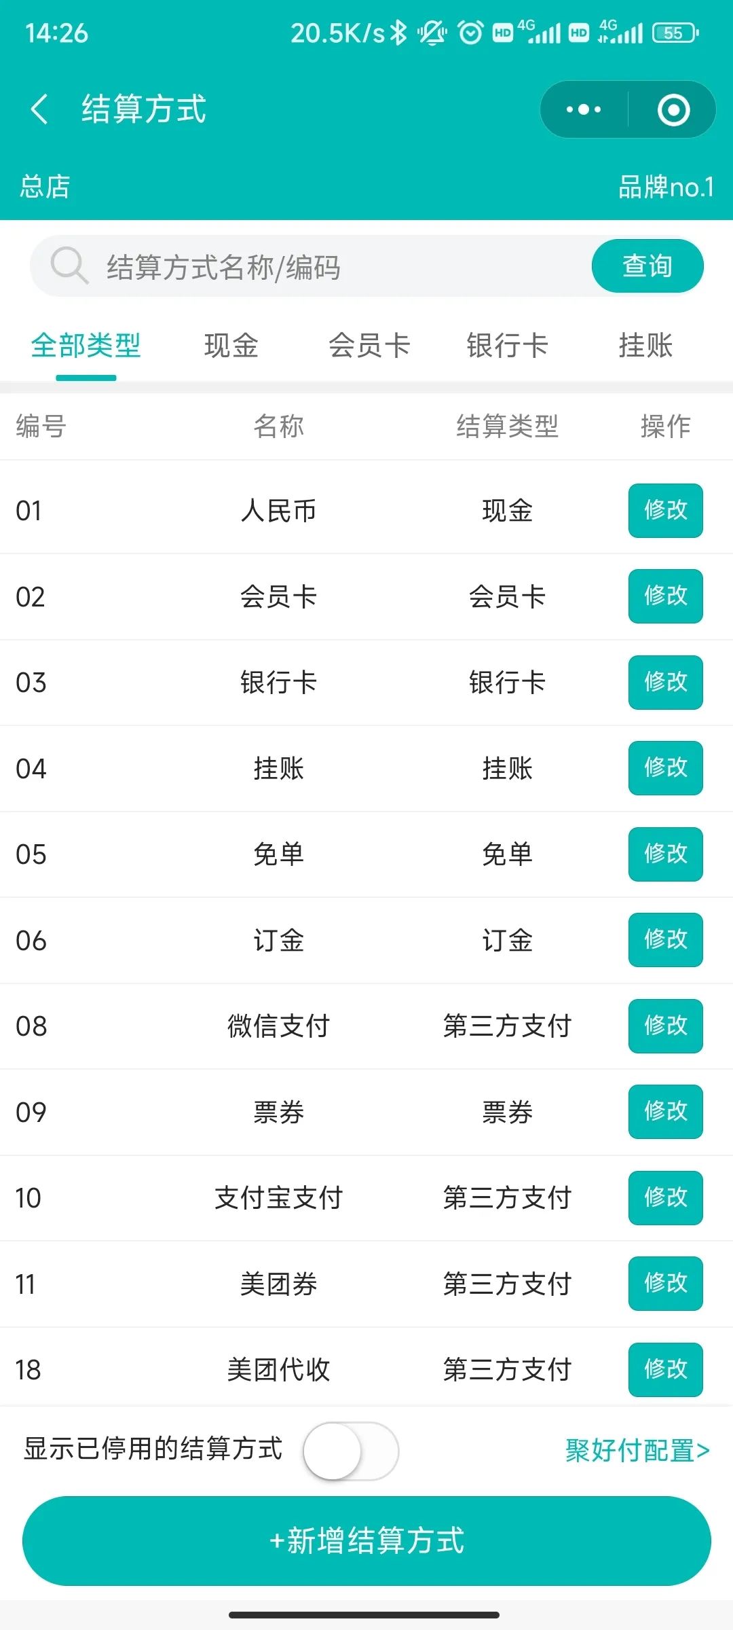Screen dimensions: 733x1630
Task: Switch to the 现金 tab
Action: click(x=231, y=346)
